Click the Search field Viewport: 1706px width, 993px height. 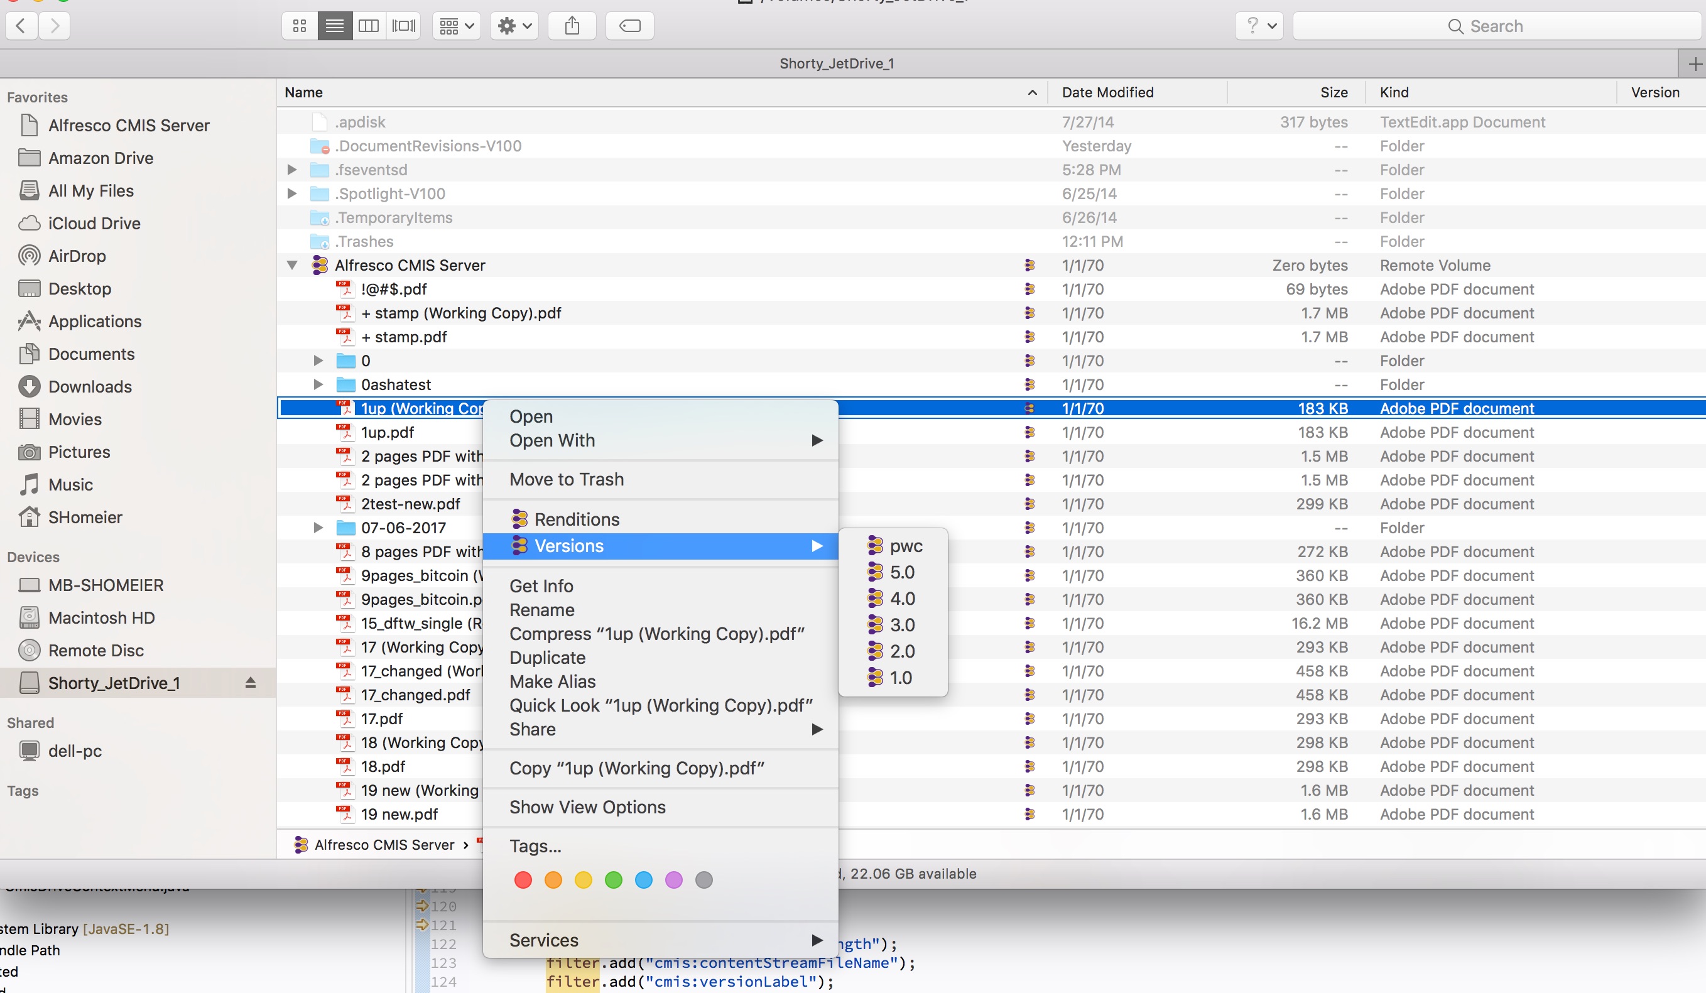point(1496,26)
